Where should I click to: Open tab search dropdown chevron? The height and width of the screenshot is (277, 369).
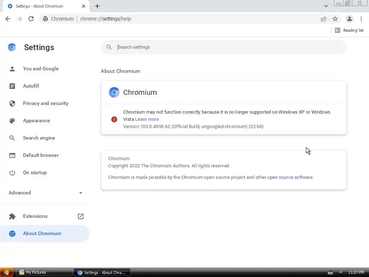[x=326, y=6]
